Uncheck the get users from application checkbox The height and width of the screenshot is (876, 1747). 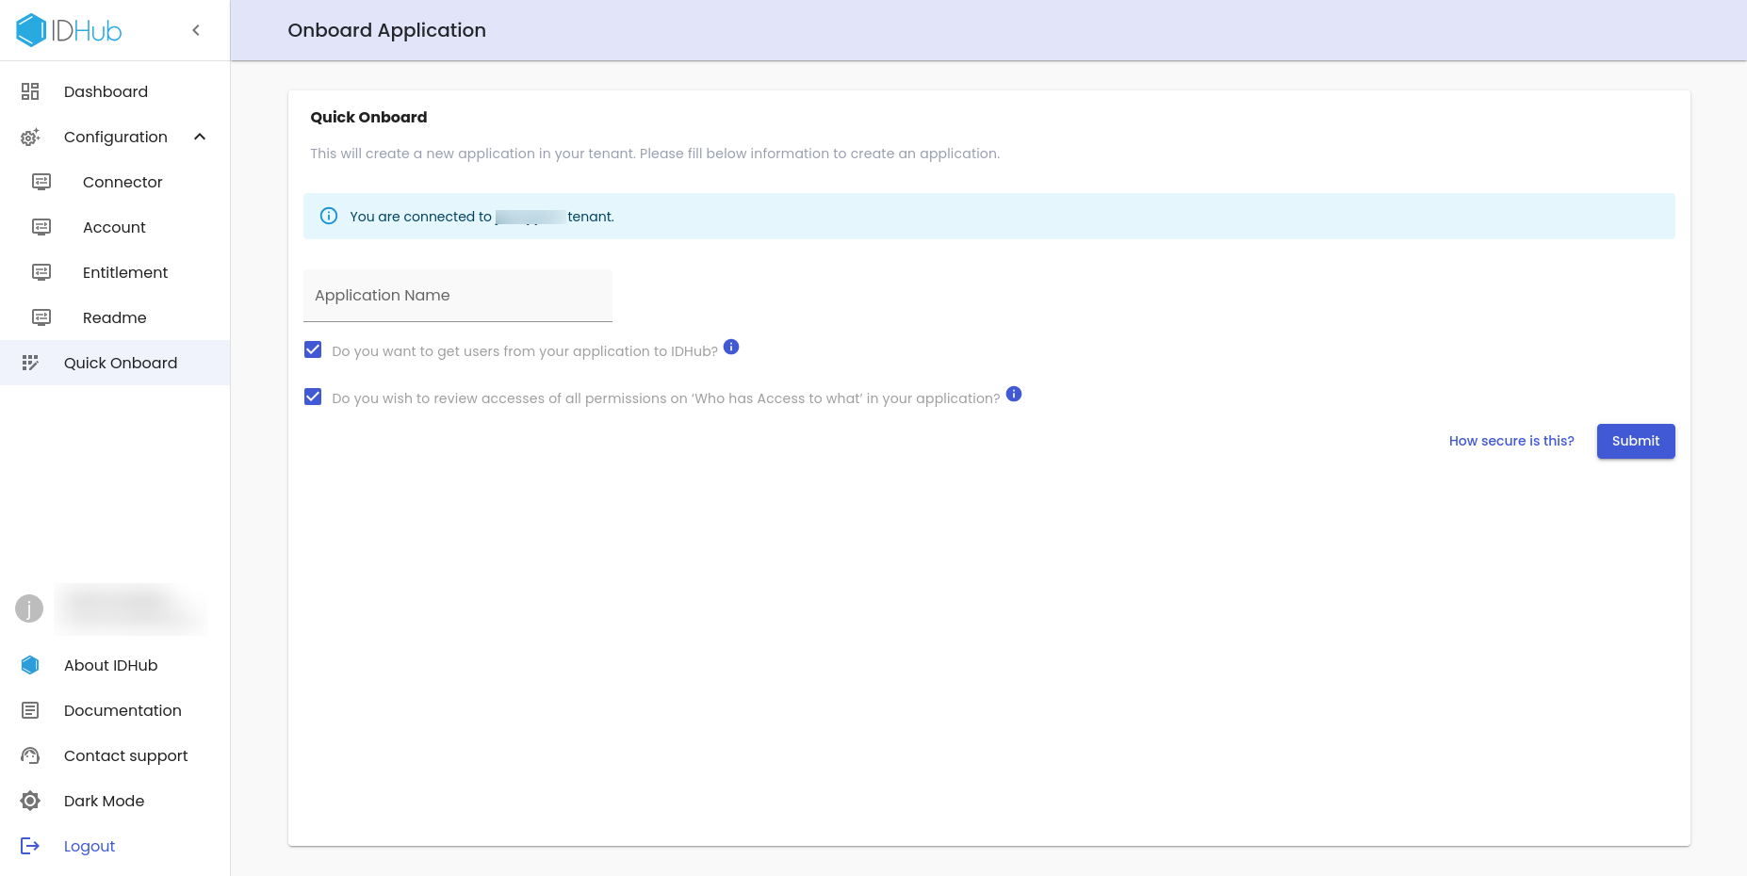click(x=313, y=349)
